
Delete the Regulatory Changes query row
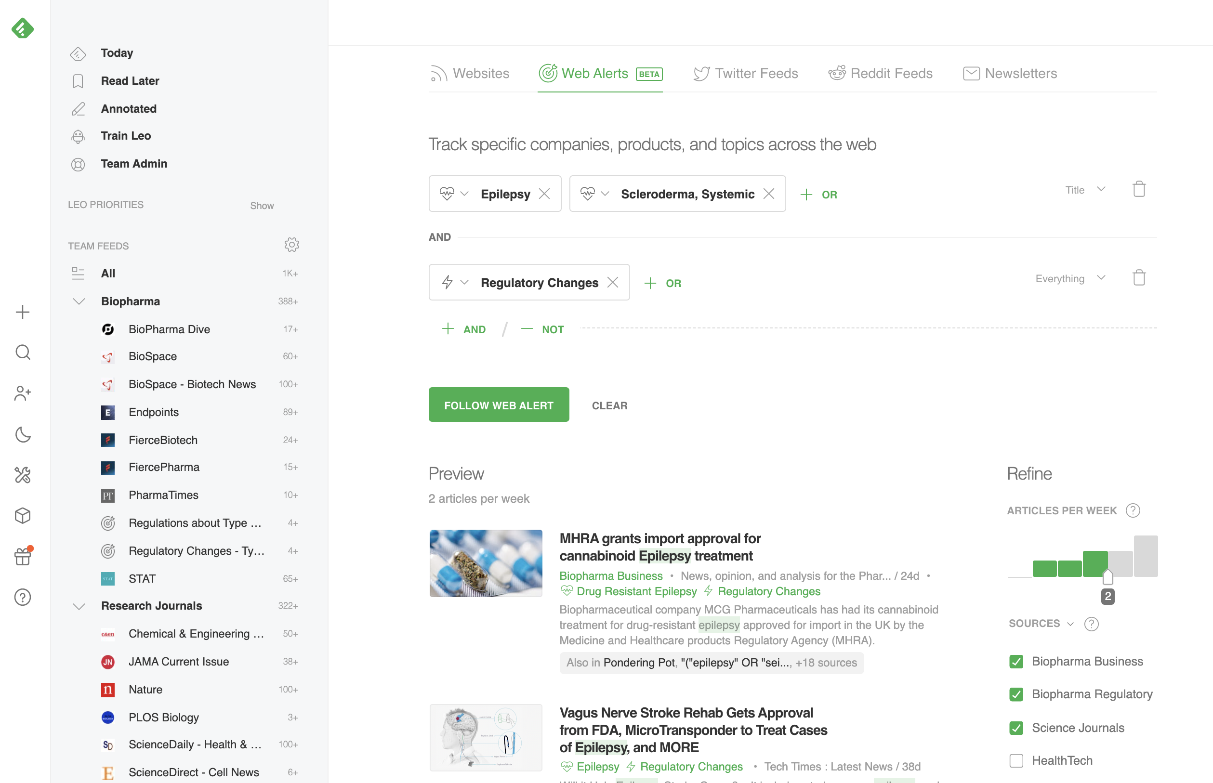pyautogui.click(x=1139, y=277)
